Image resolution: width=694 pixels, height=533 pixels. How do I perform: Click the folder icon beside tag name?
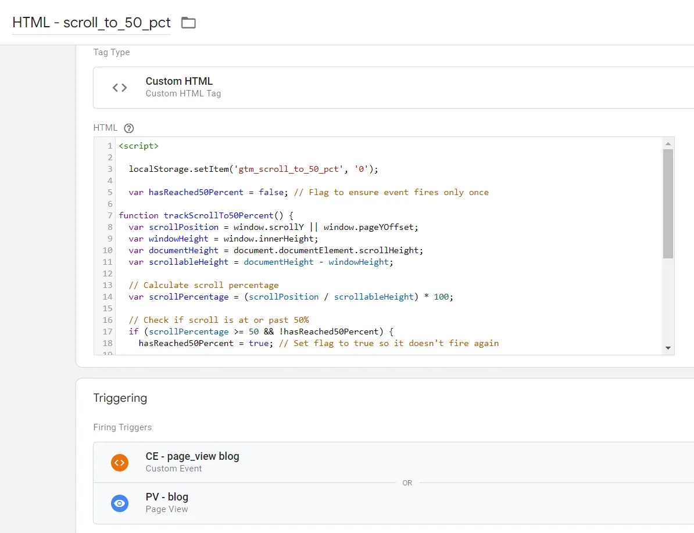click(x=188, y=23)
